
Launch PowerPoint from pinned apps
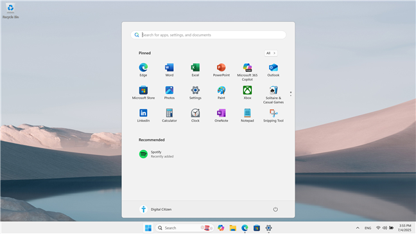(x=221, y=70)
